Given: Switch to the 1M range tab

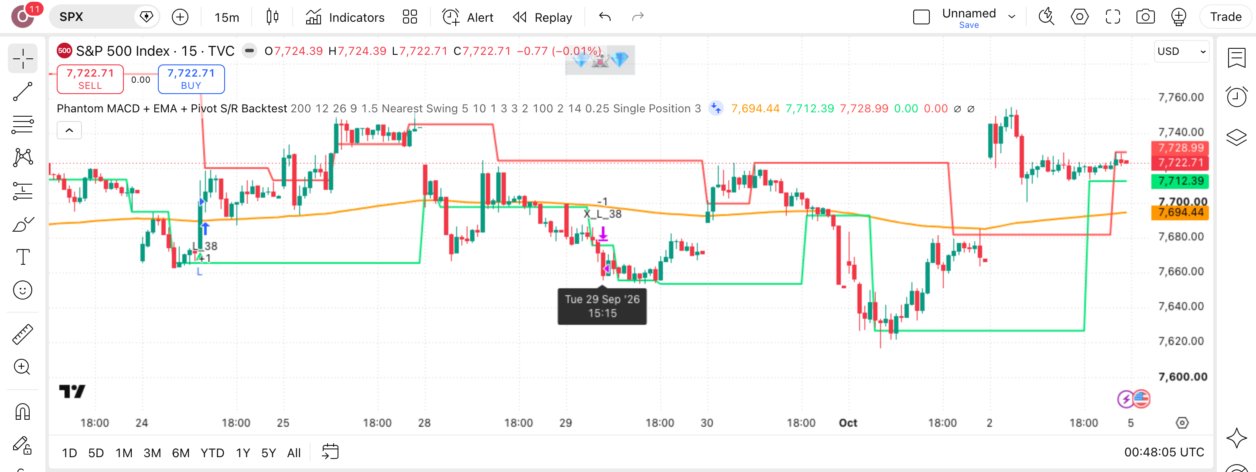Looking at the screenshot, I should (124, 453).
